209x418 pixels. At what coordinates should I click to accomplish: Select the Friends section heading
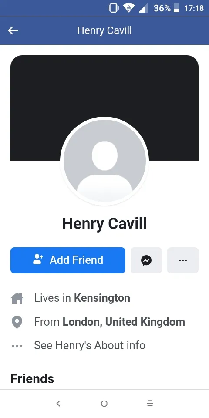click(32, 378)
